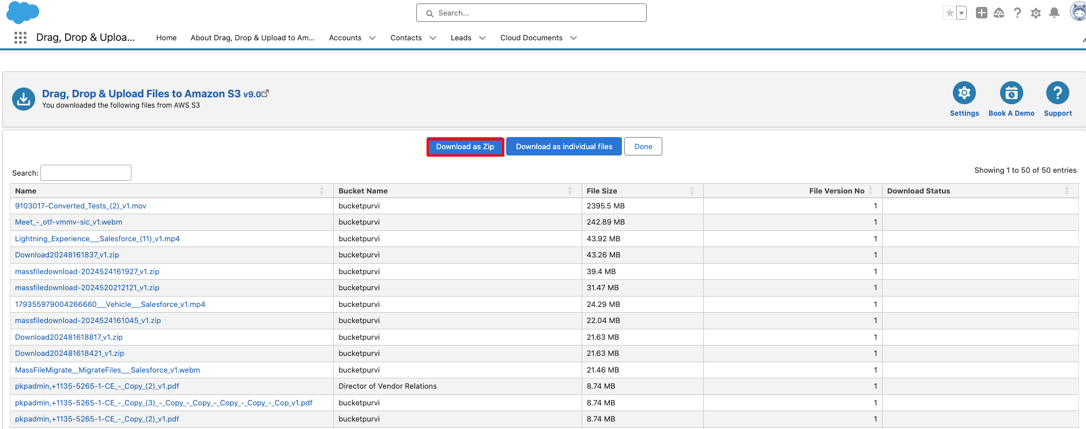The width and height of the screenshot is (1086, 429).
Task: Open massfiledownload-2024520212121_v1.zip link
Action: [87, 288]
